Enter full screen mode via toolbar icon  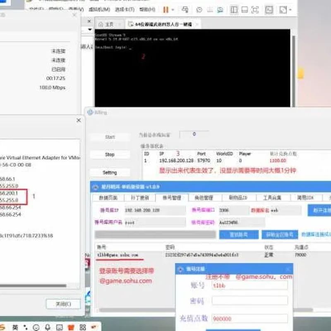[255, 10]
